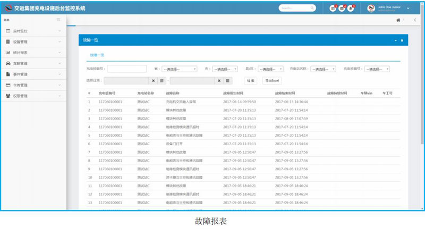
Task: Open calendar picker for the end date
Action: pos(227,80)
